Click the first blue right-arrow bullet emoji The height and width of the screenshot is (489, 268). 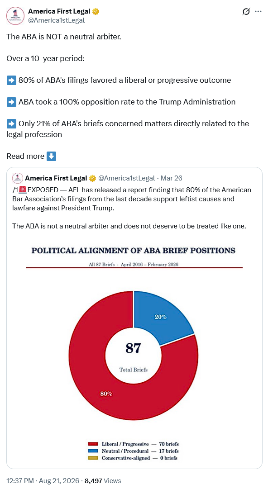[x=11, y=80]
